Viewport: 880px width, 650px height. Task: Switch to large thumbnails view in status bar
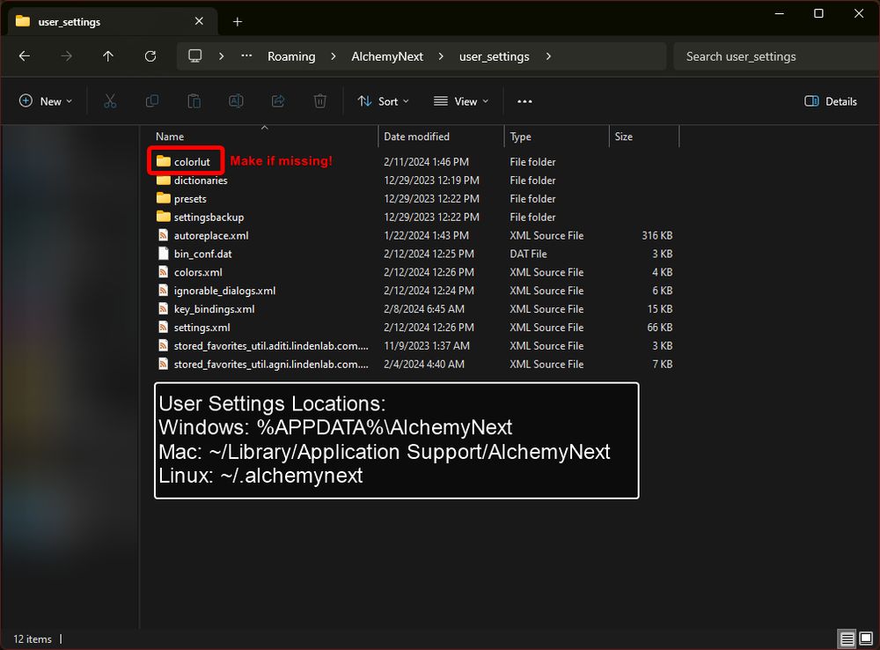pyautogui.click(x=866, y=639)
